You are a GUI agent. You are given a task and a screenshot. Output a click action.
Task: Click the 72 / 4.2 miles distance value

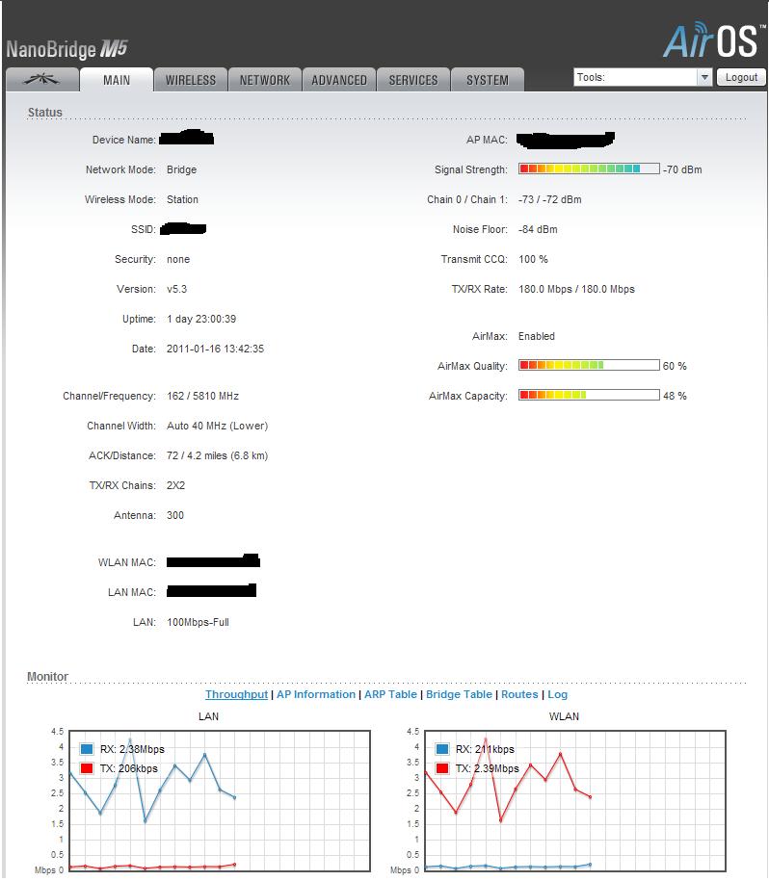click(x=217, y=455)
